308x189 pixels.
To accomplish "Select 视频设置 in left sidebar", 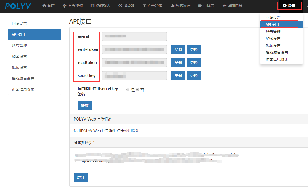I will [34, 67].
